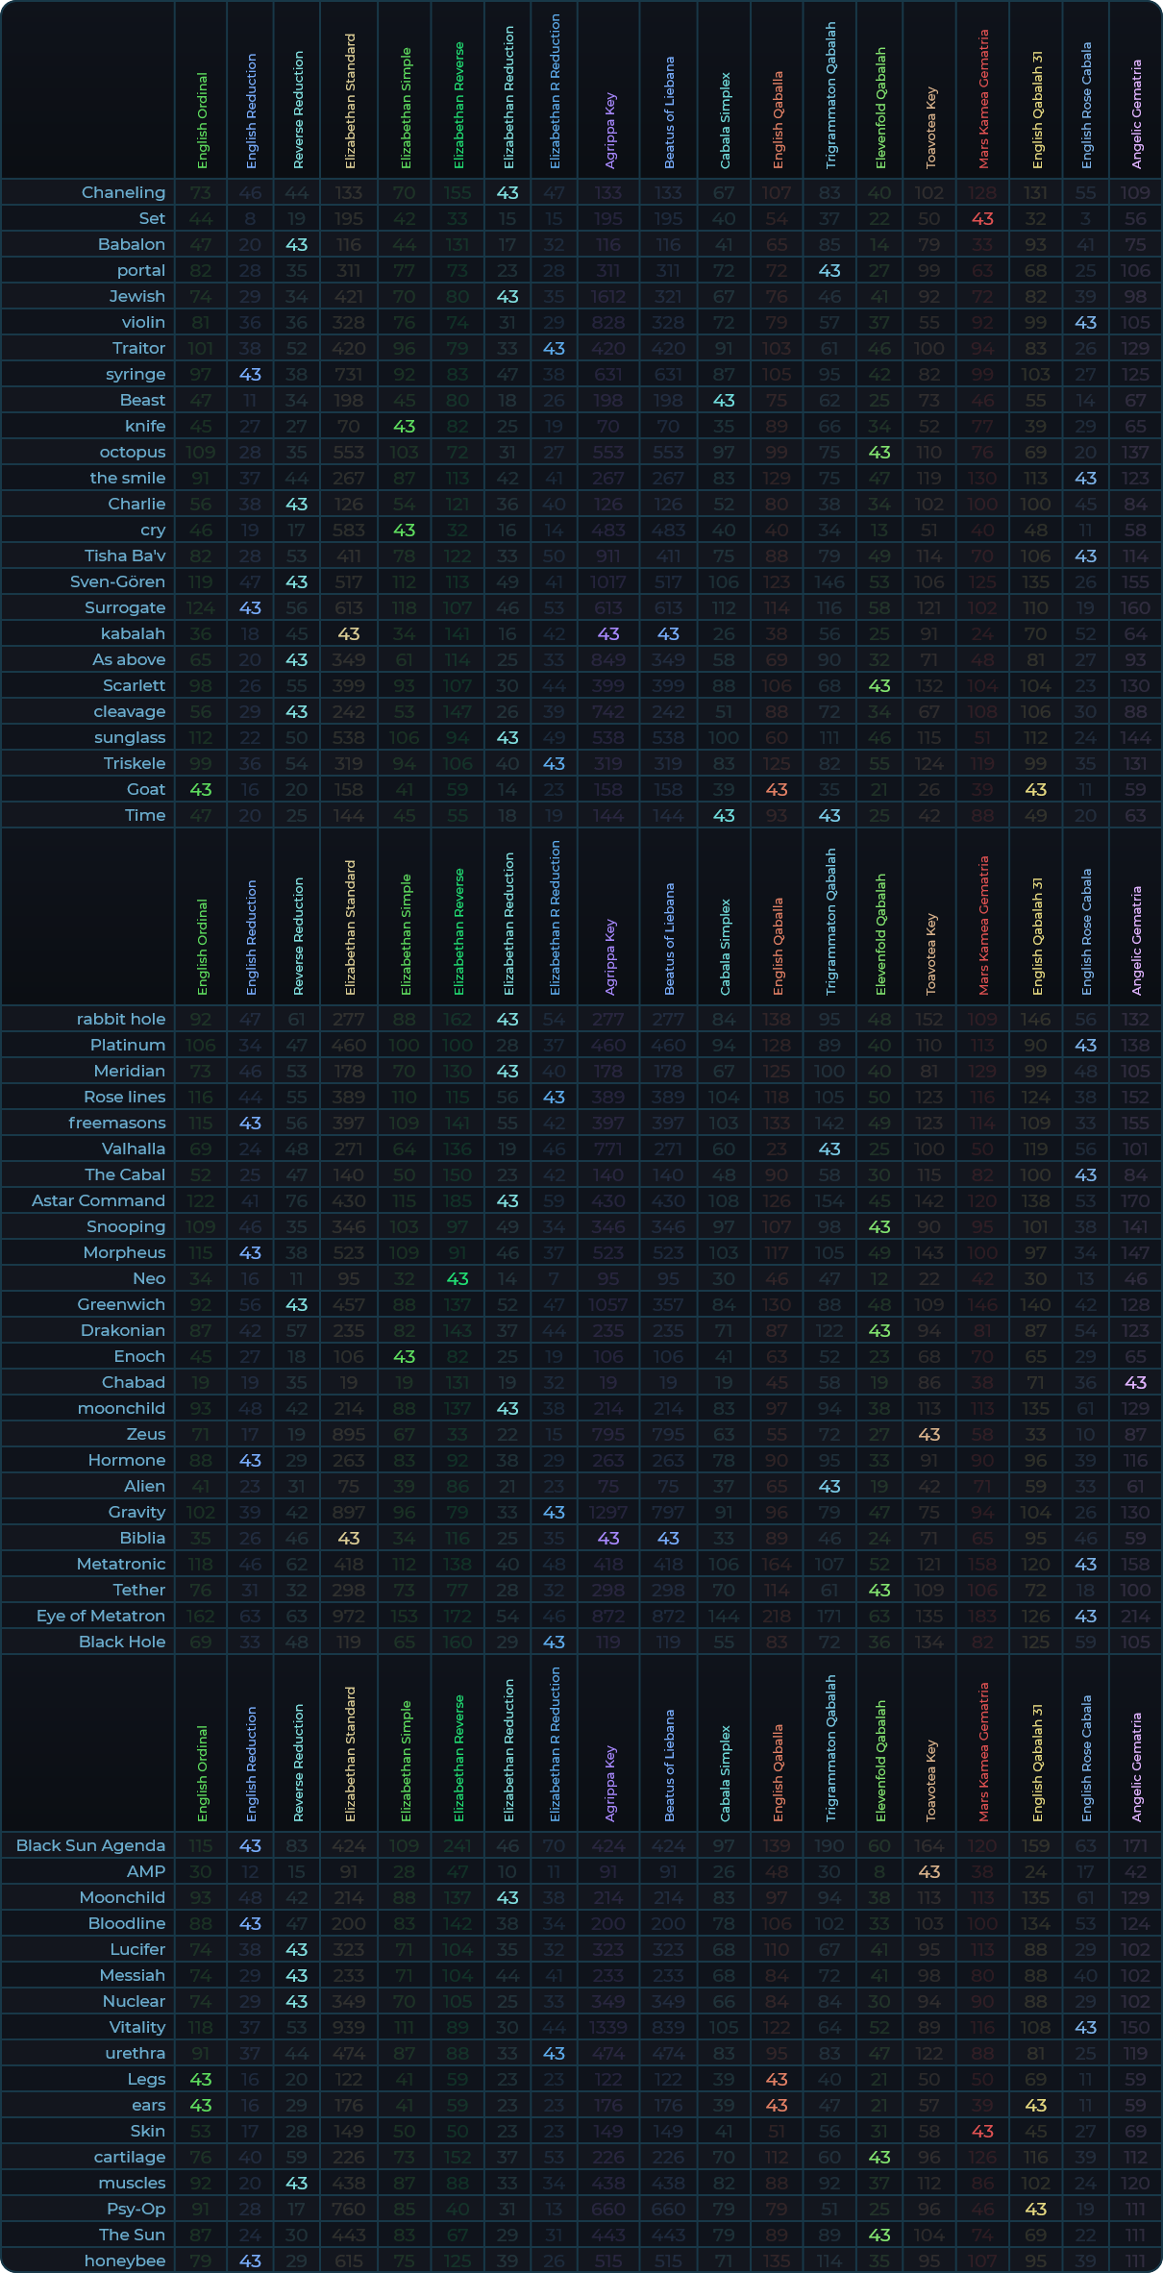Viewport: 1163px width, 2273px height.
Task: Select the 'Black Sun Agenda' phrase
Action: point(90,1846)
